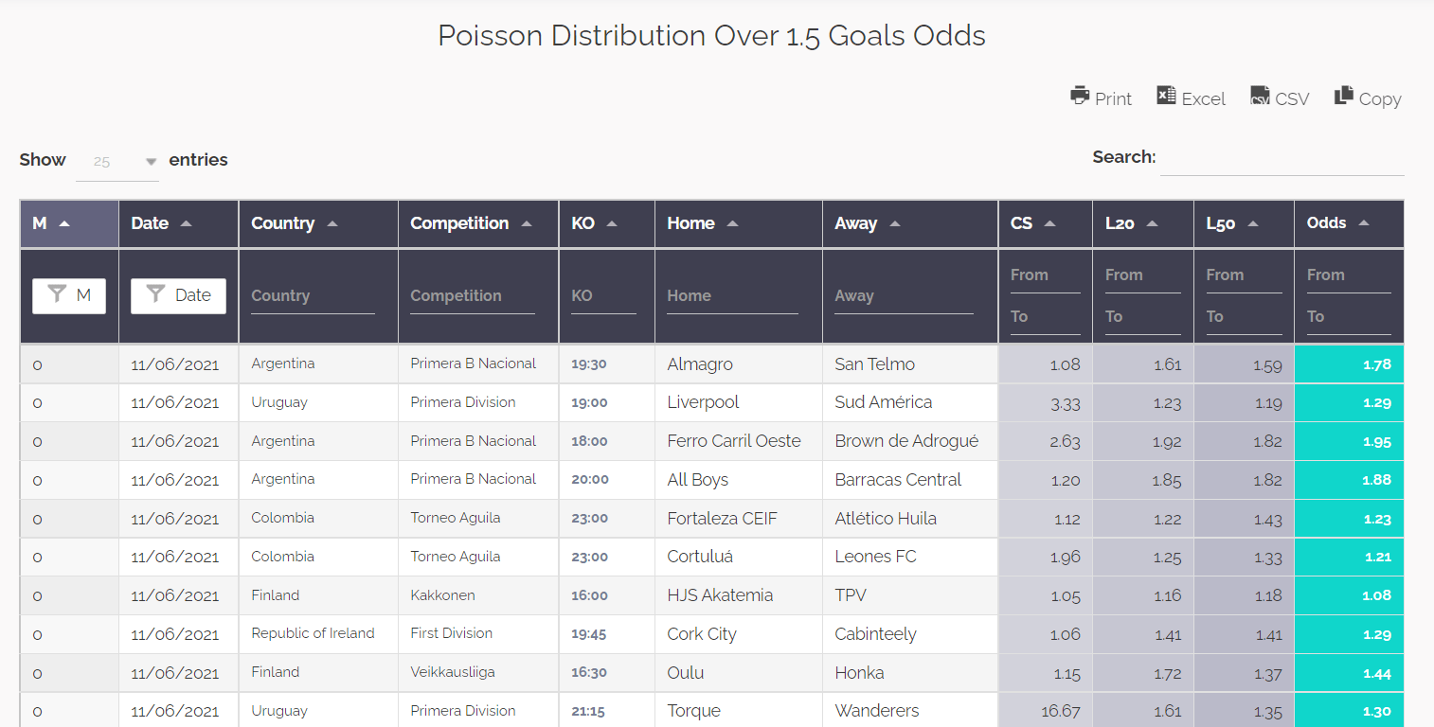Click the Odds To filter field

[1349, 317]
